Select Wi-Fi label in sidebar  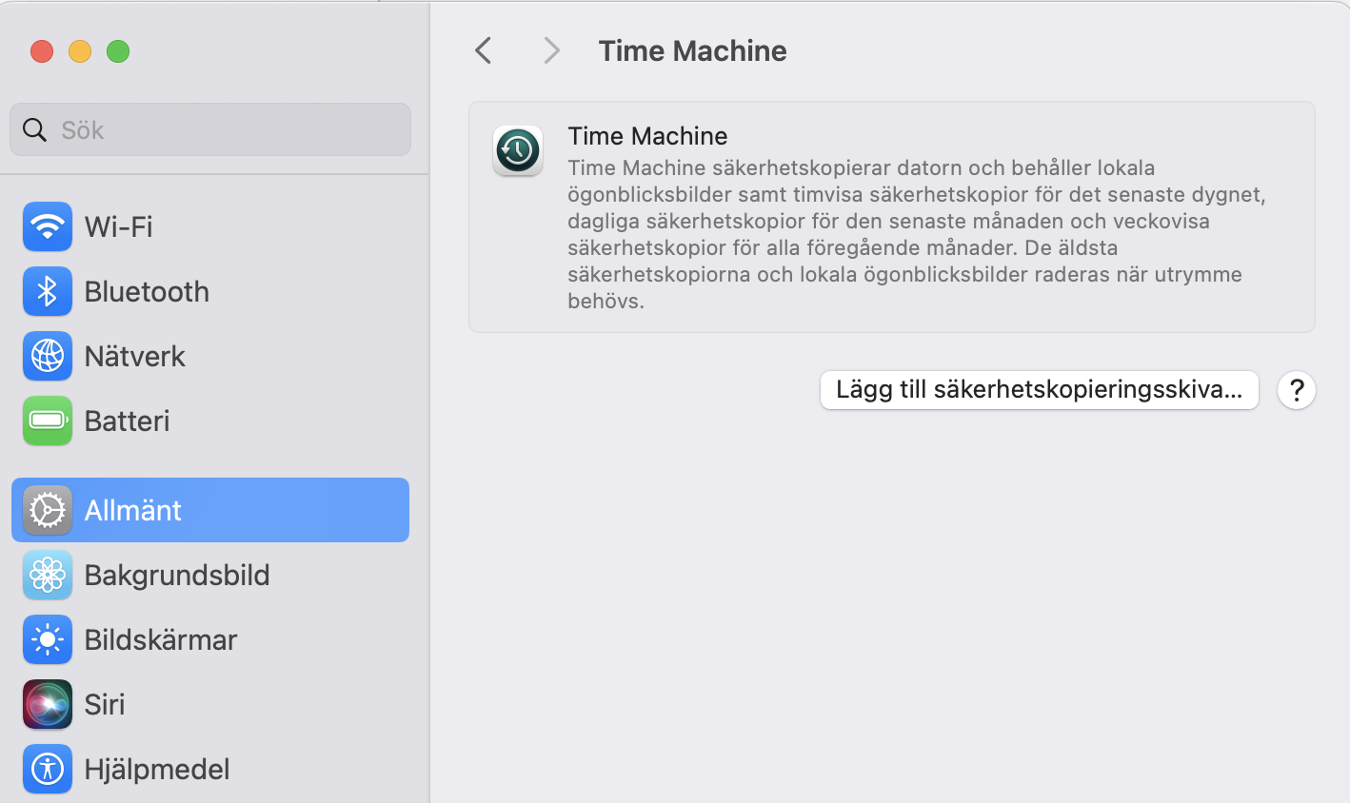click(x=119, y=226)
